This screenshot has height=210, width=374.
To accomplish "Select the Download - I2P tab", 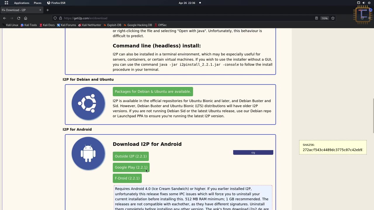I will 22,10.
